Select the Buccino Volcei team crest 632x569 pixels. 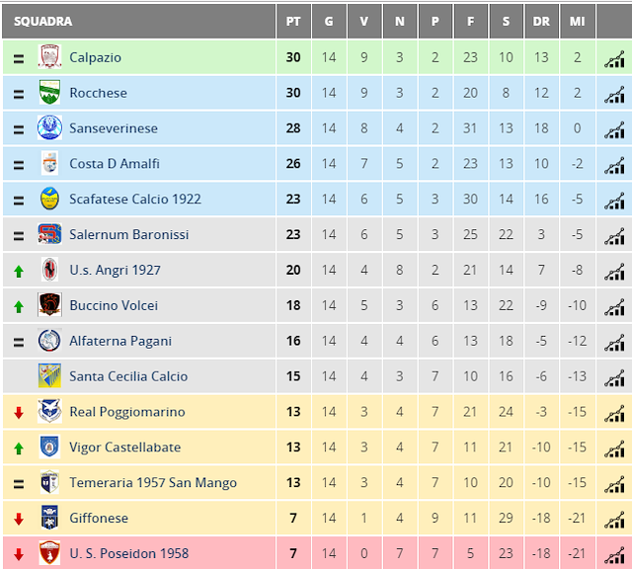(49, 304)
